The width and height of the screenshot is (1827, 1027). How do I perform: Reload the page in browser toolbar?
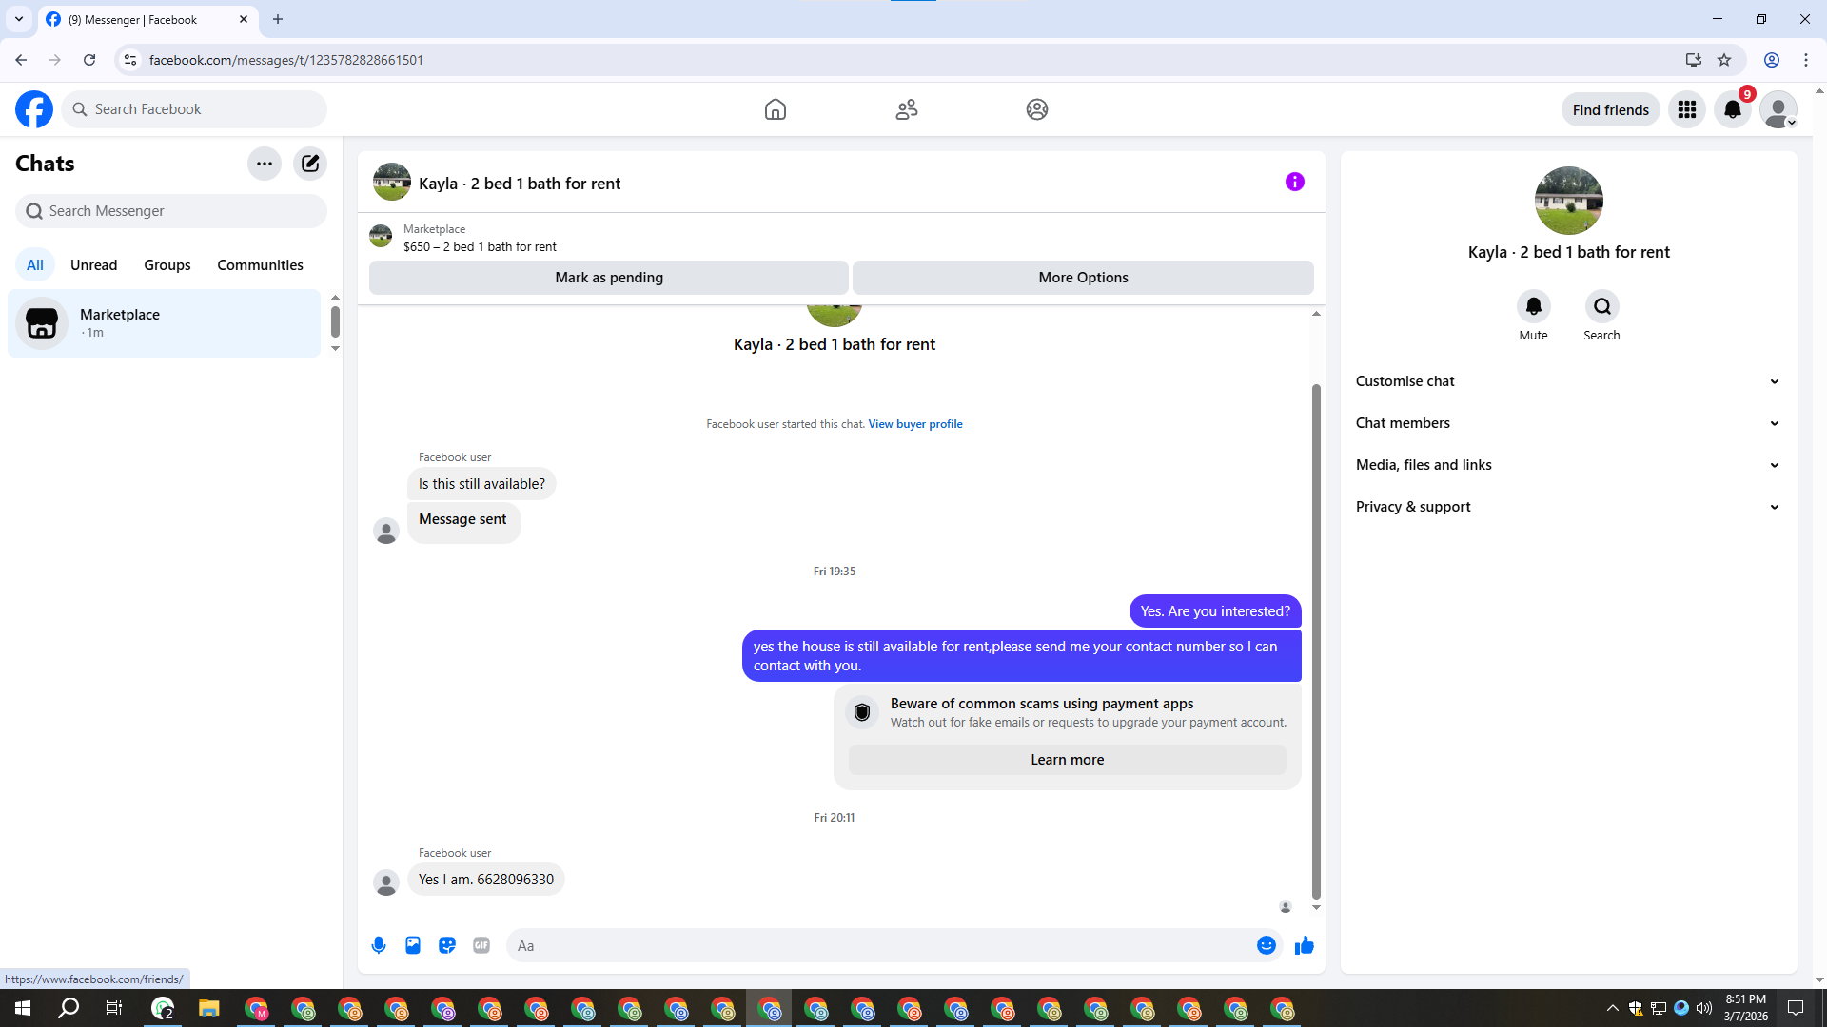pos(89,60)
